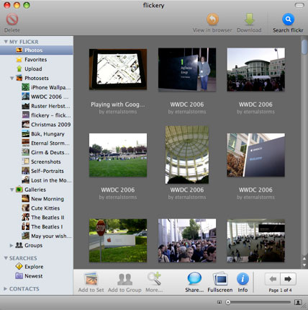
Task: Open the Info panel icon
Action: click(x=243, y=279)
